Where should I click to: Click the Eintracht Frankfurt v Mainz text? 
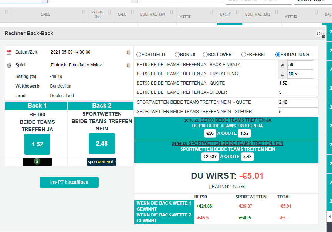76,65
